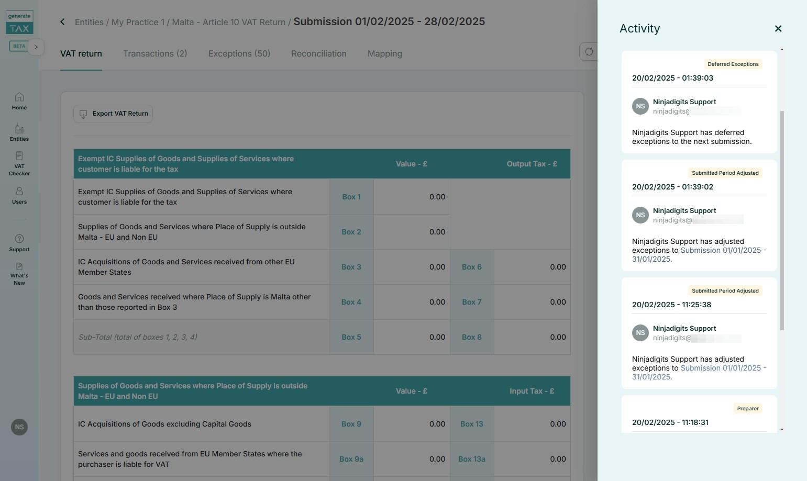807x481 pixels.
Task: Expand the sidebar with chevron arrow
Action: (x=36, y=47)
